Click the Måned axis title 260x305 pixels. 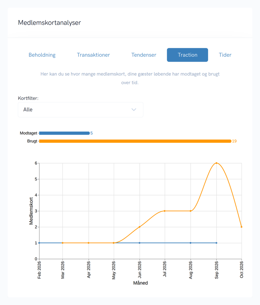tap(140, 283)
